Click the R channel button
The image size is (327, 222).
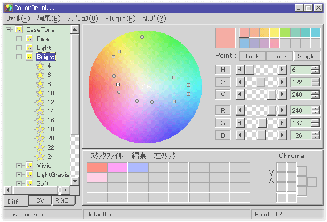223,110
